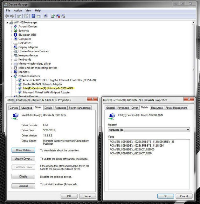Image resolution: width=200 pixels, height=204 pixels.
Task: Click the Acronis Devices category icon
Action: [16, 26]
